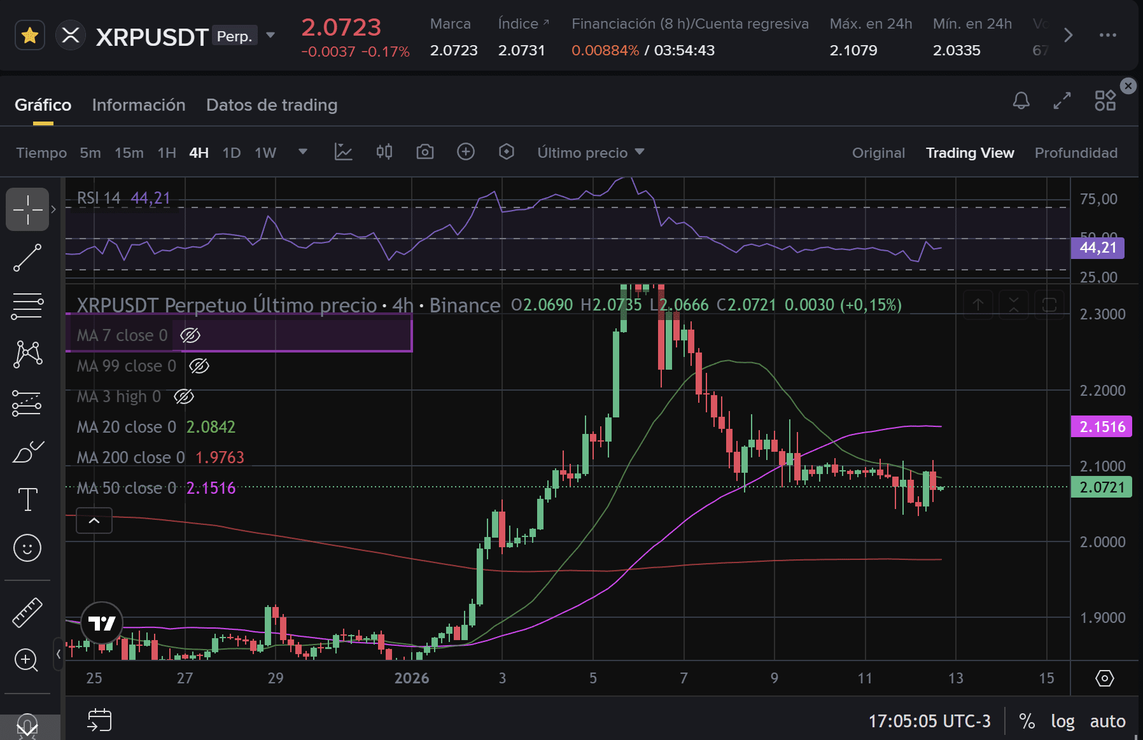Image resolution: width=1143 pixels, height=740 pixels.
Task: Select the MA 200 close indicator legend
Action: (160, 457)
